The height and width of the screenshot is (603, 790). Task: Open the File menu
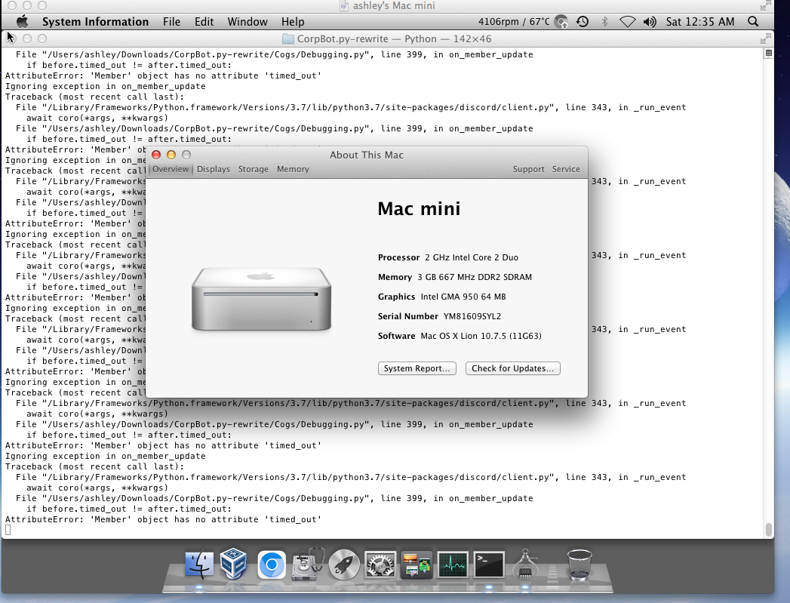tap(171, 22)
